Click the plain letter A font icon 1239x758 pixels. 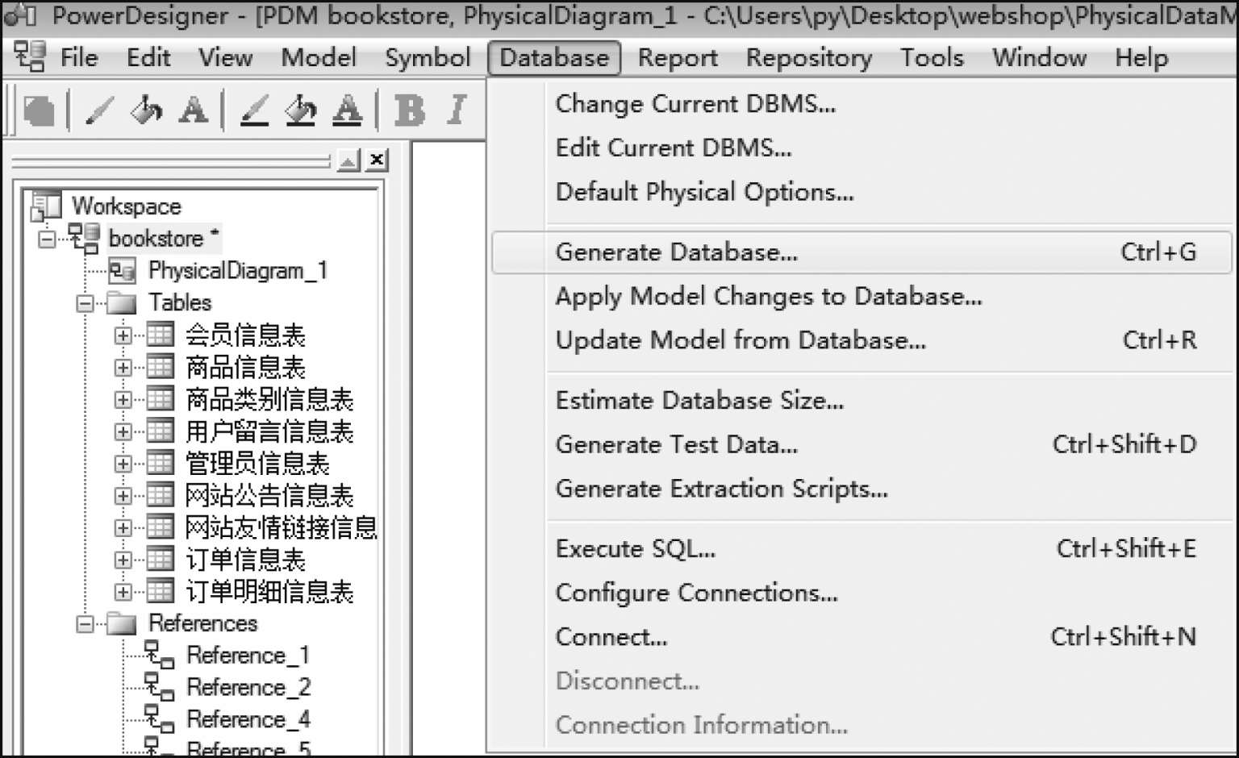coord(193,110)
